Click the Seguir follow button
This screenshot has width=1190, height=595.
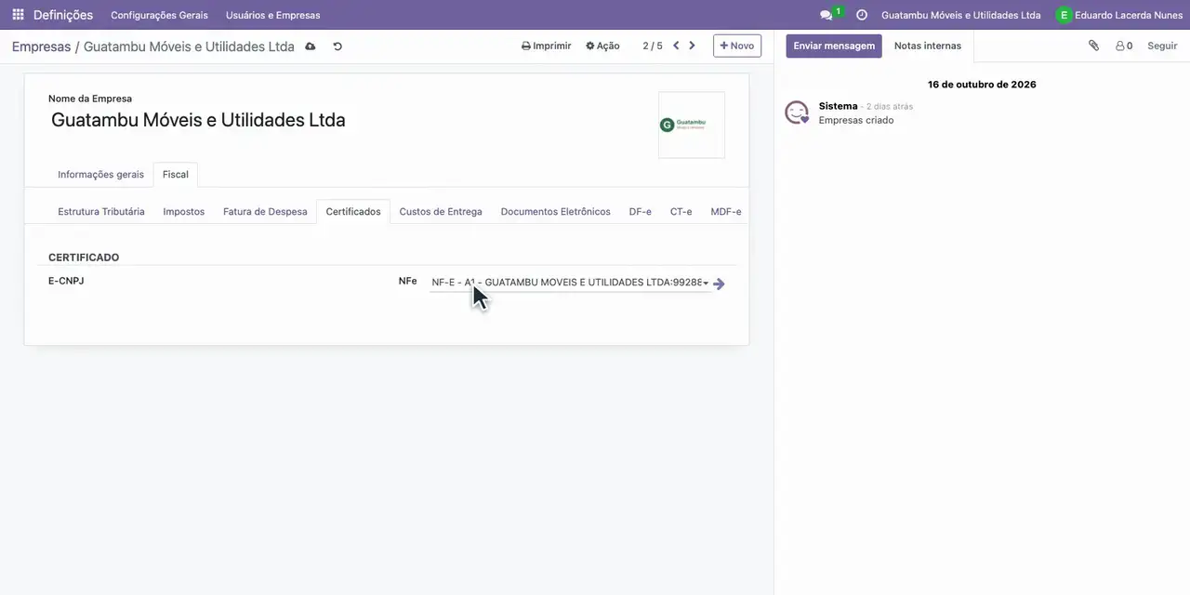click(x=1162, y=46)
